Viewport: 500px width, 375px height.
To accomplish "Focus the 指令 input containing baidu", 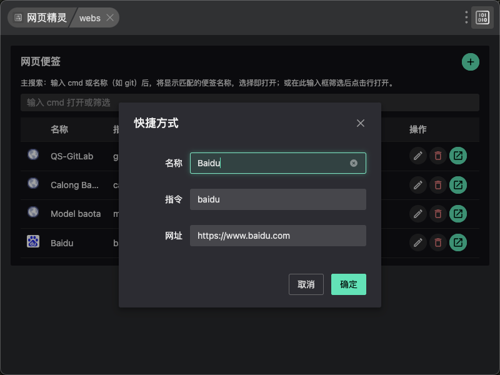I will click(277, 199).
